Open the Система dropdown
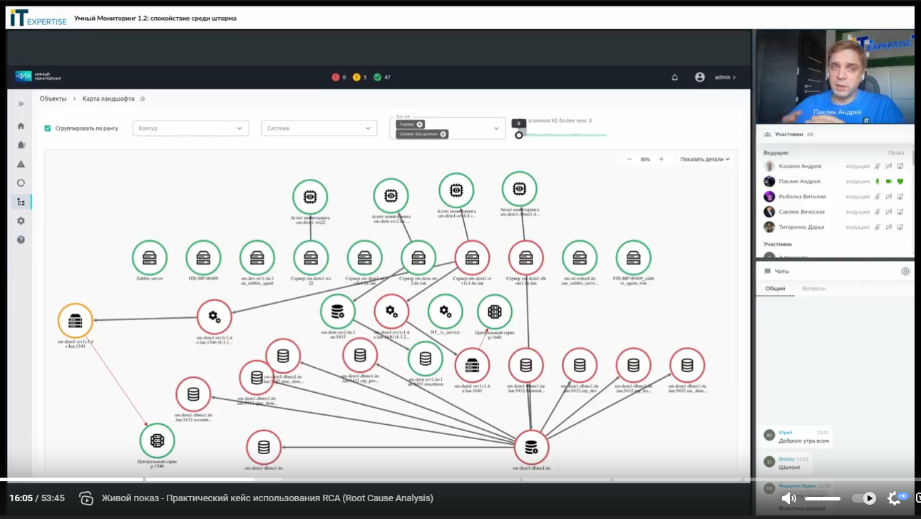Image resolution: width=921 pixels, height=519 pixels. click(319, 128)
